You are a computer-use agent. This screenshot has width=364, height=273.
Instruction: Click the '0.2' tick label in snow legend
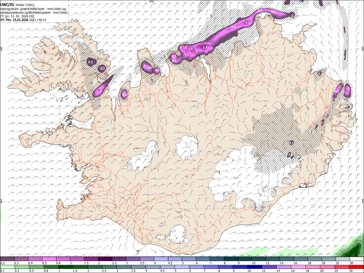tap(2, 263)
